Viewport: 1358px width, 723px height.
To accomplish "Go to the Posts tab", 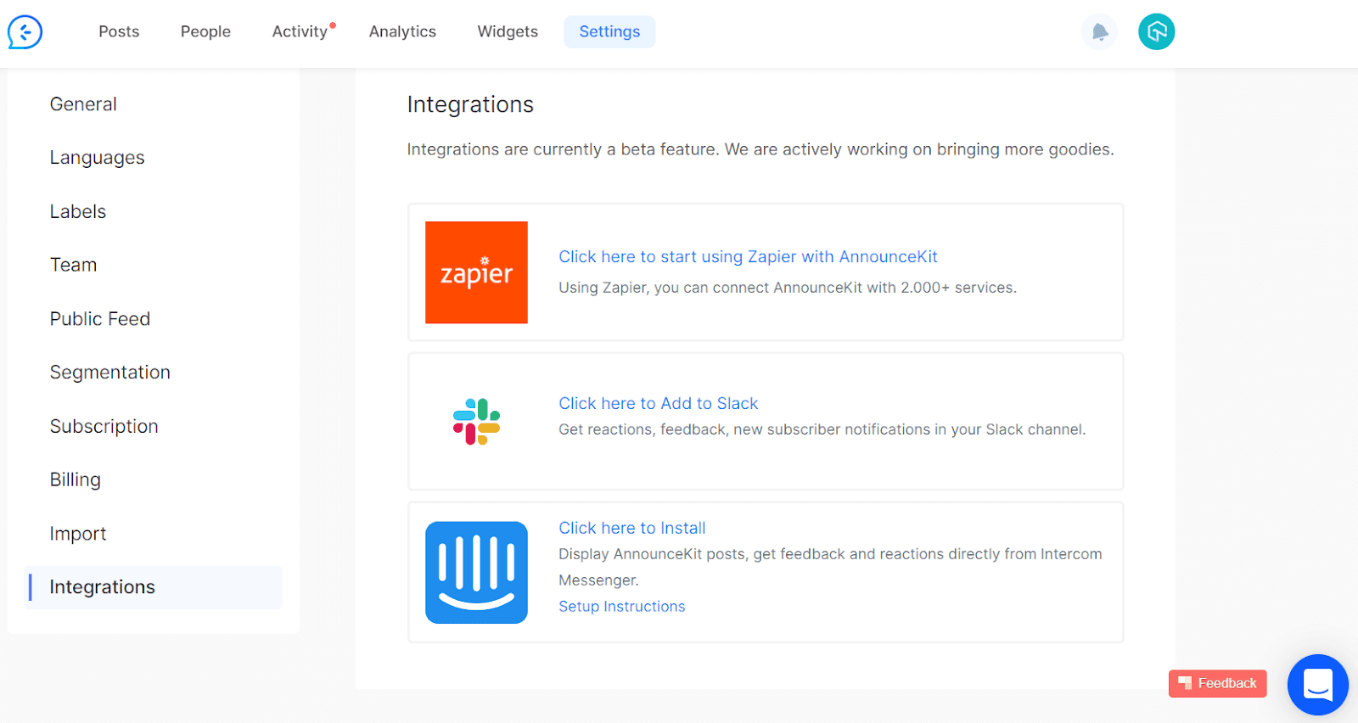I will point(119,31).
